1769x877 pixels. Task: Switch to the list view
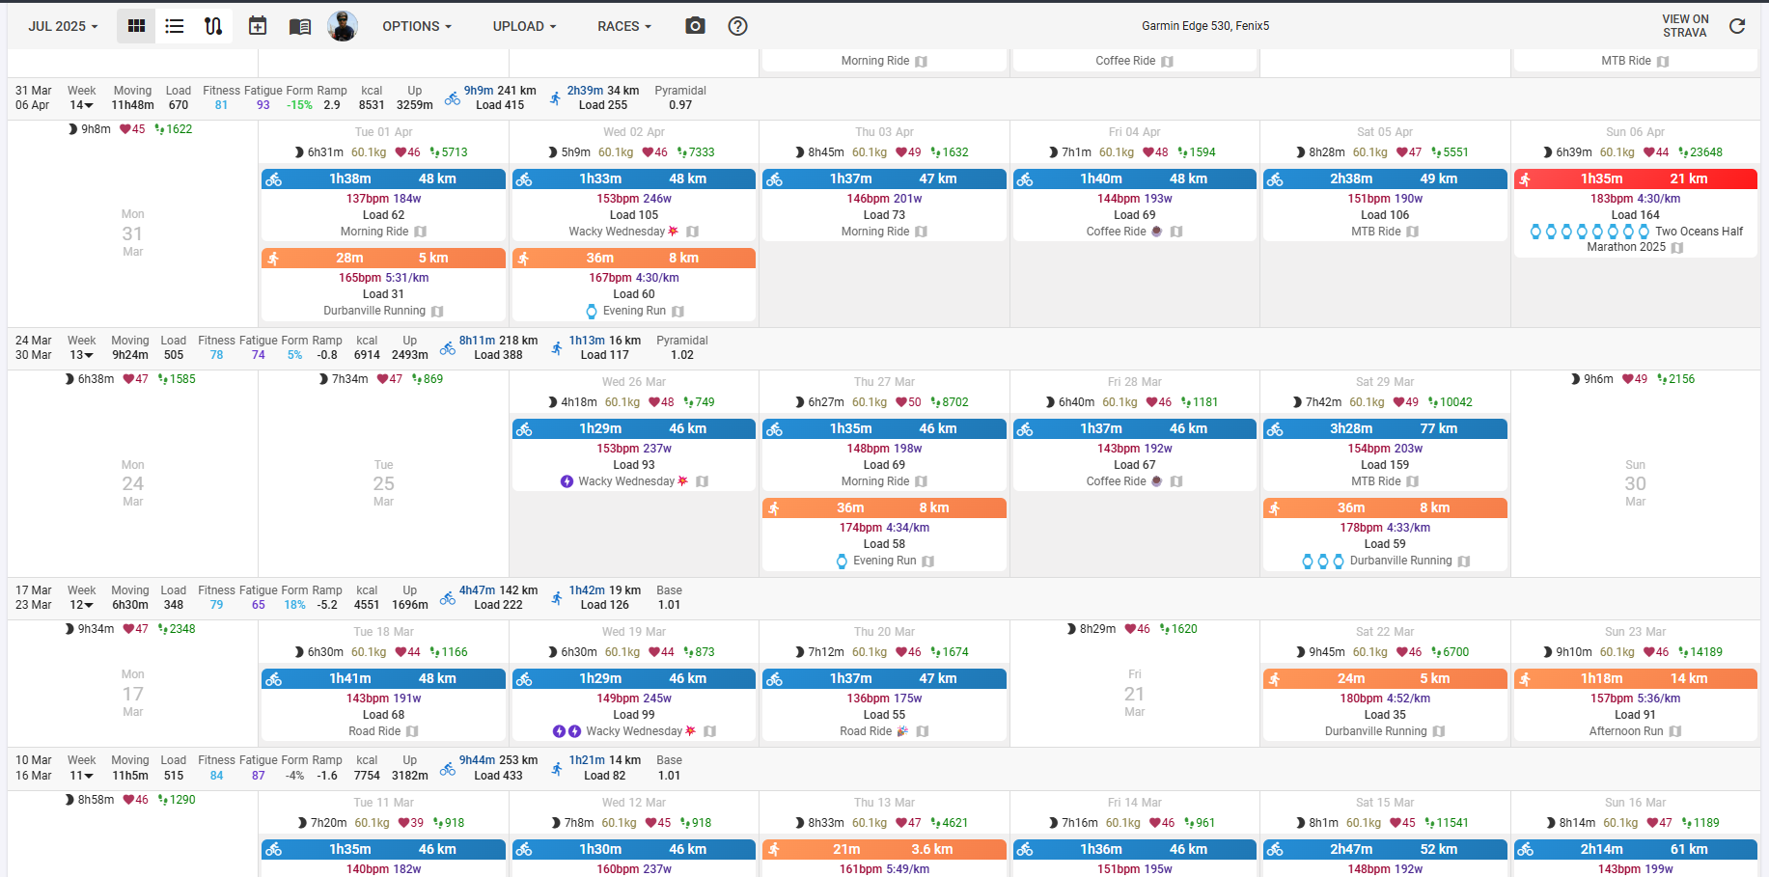[x=175, y=26]
